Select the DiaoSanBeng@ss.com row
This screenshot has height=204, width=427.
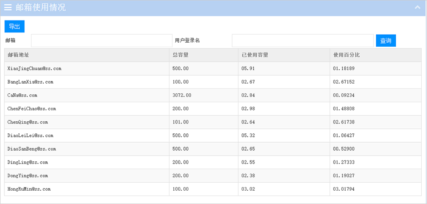pos(213,149)
